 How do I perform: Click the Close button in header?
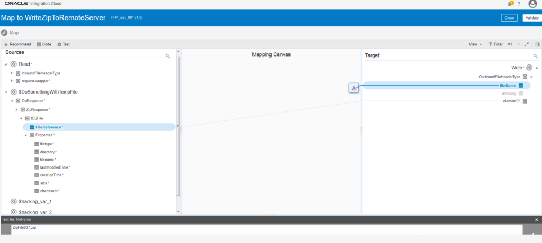509,18
